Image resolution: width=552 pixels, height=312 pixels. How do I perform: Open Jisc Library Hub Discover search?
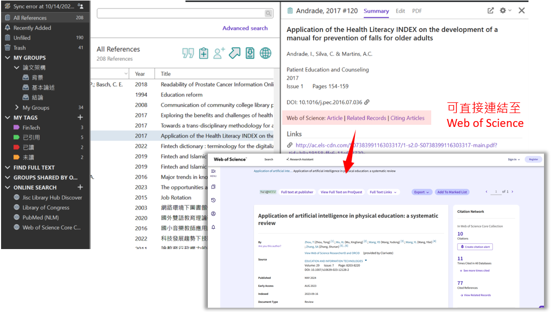coord(52,197)
